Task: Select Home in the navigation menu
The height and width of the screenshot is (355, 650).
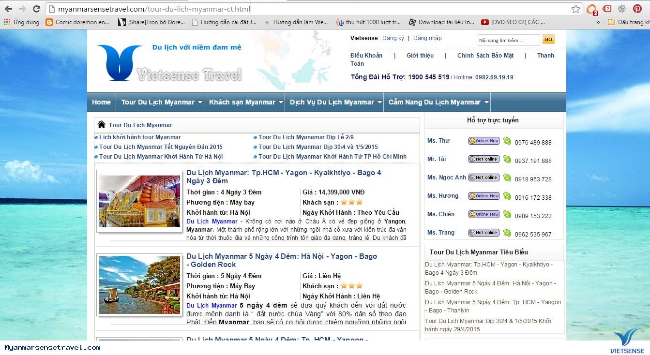Action: (x=101, y=102)
